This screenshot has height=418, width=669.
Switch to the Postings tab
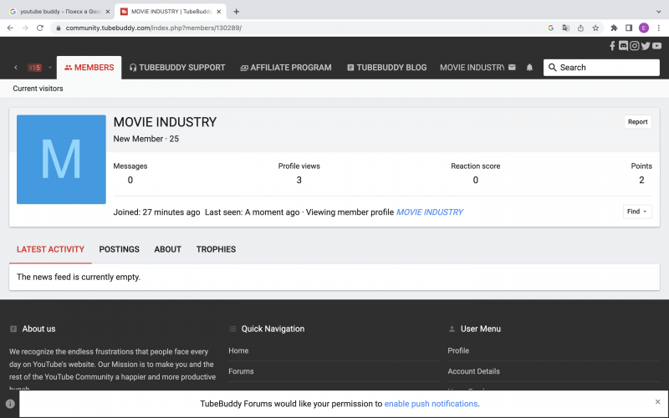click(119, 249)
